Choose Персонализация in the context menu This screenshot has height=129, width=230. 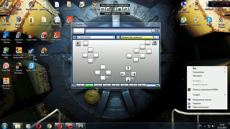(207, 107)
